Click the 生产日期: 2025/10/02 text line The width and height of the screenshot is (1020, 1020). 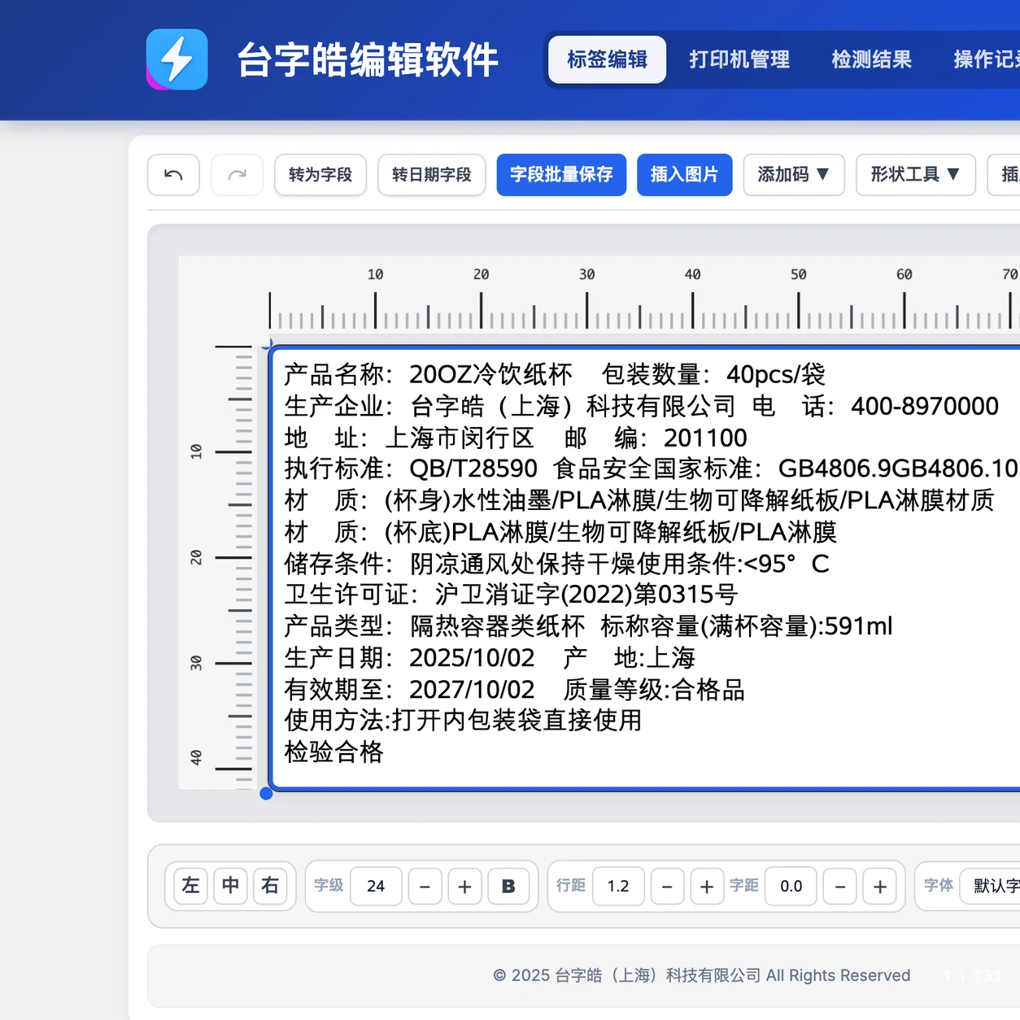pyautogui.click(x=409, y=657)
